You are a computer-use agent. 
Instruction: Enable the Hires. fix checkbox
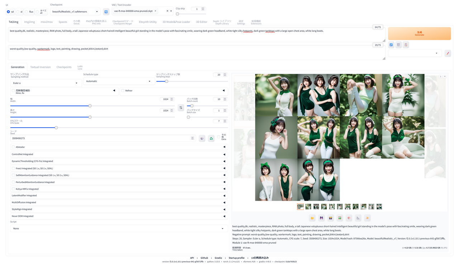point(13,90)
